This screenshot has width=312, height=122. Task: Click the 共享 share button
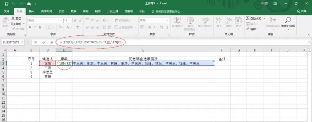pyautogui.click(x=301, y=11)
